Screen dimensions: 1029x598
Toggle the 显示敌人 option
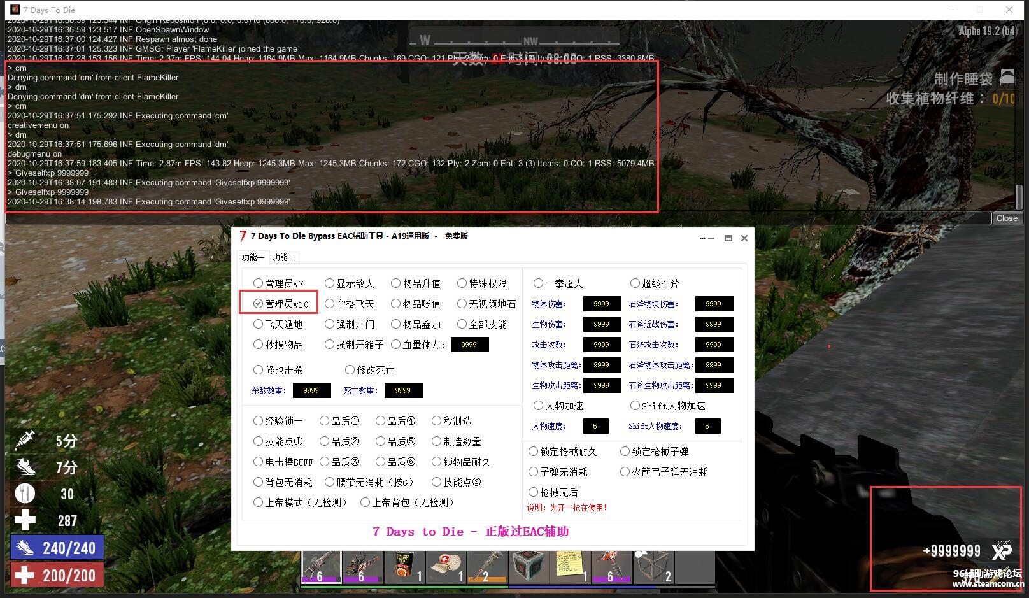coord(329,283)
